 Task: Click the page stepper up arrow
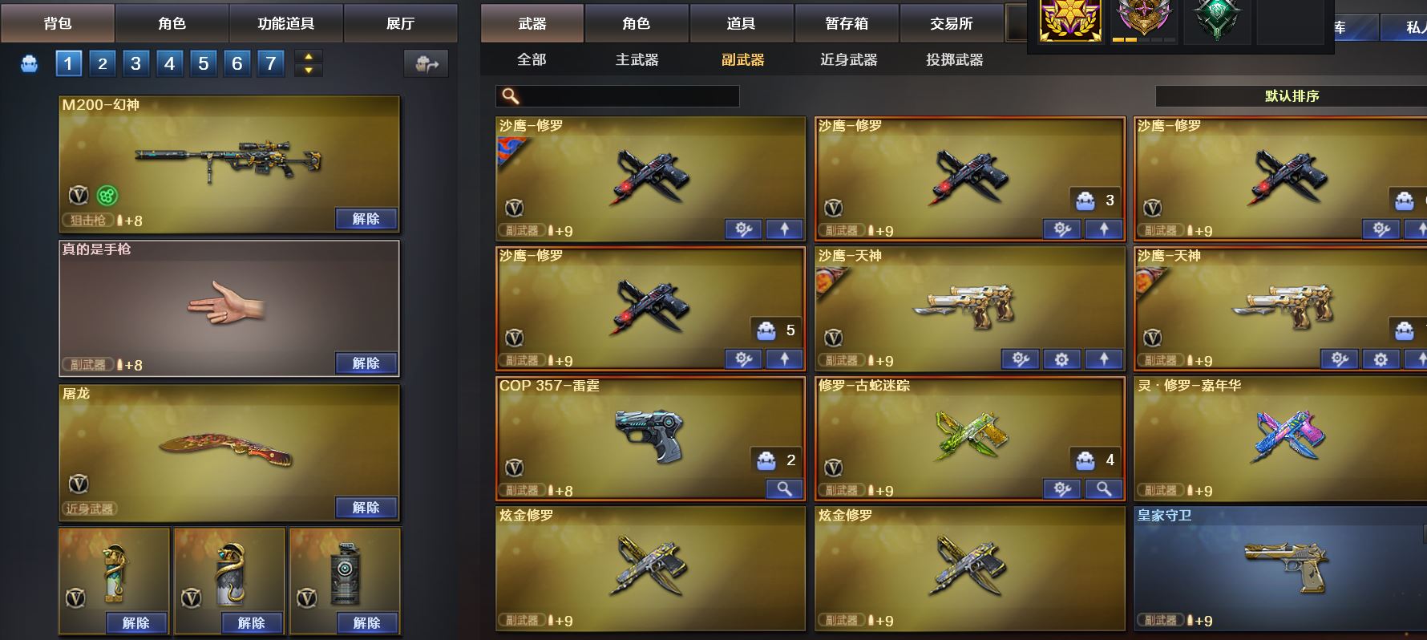(309, 57)
